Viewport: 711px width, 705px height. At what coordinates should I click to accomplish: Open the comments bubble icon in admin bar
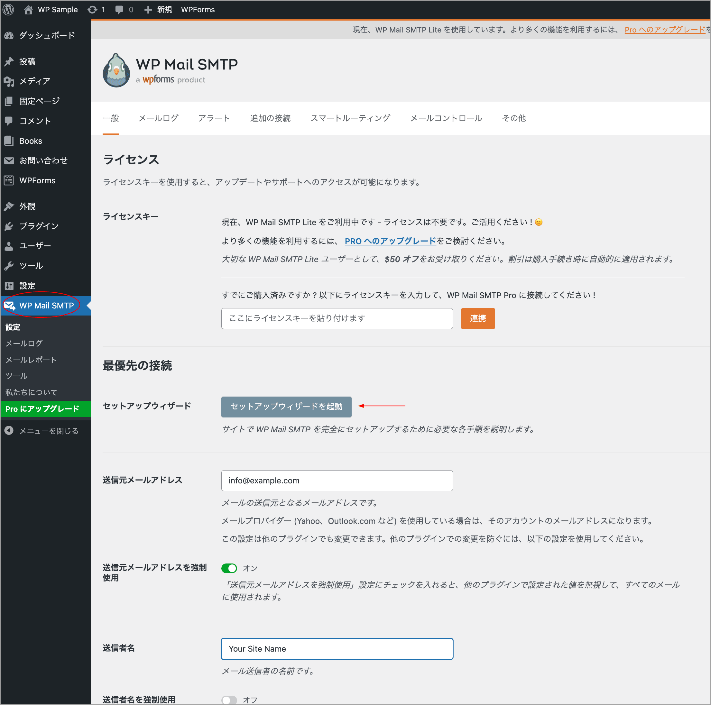119,10
